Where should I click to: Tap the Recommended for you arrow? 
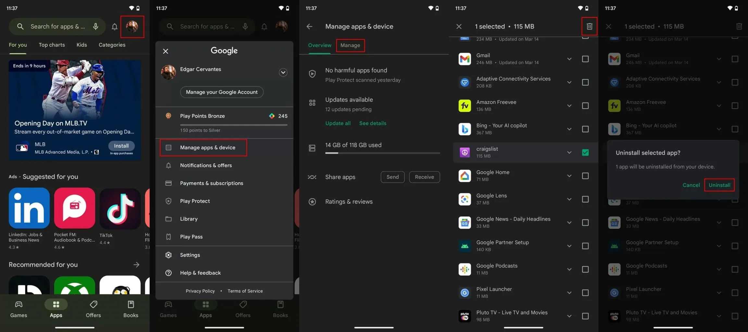[x=136, y=265]
